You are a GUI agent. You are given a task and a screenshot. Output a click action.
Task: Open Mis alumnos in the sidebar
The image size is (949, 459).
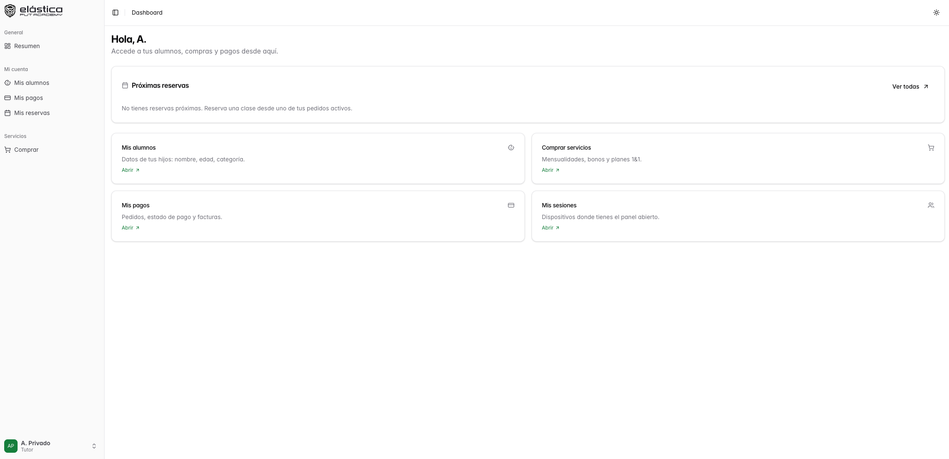coord(52,83)
